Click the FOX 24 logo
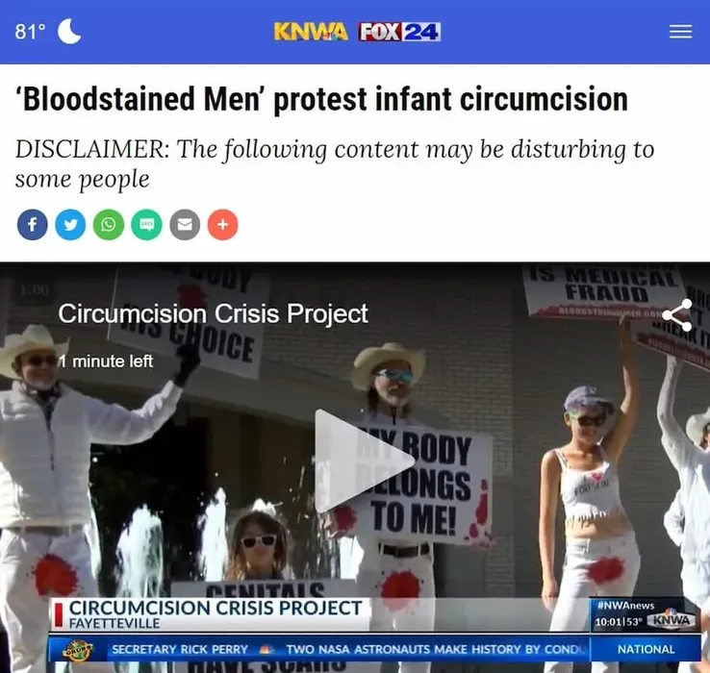The height and width of the screenshot is (673, 710). 399,32
